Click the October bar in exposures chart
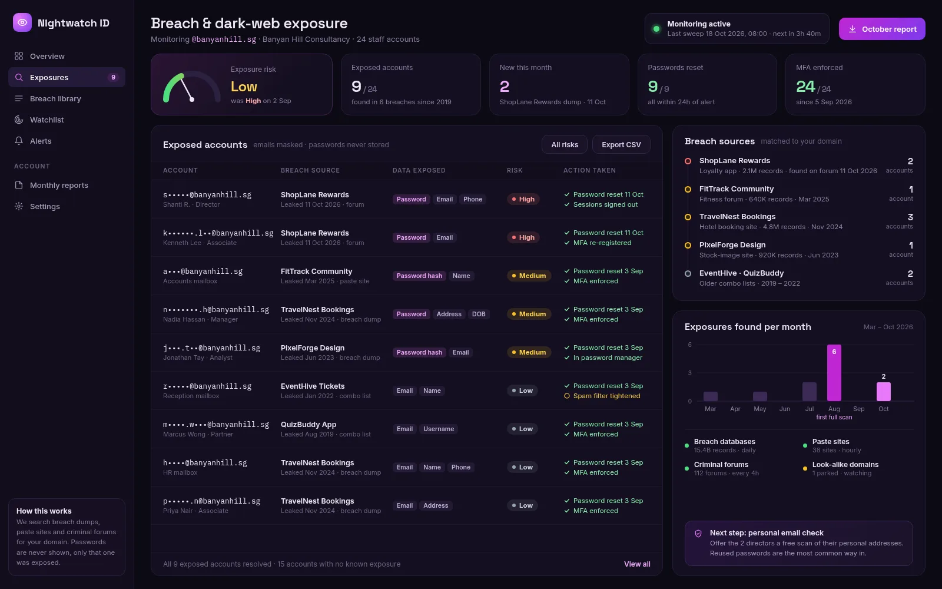942x589 pixels. [x=884, y=392]
